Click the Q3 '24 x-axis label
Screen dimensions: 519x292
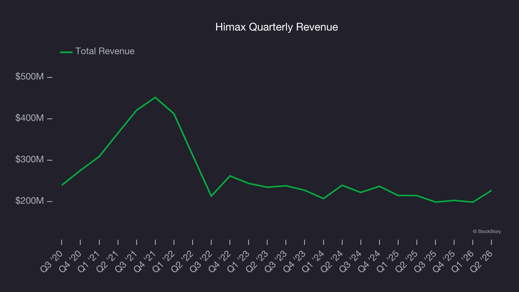(352, 261)
